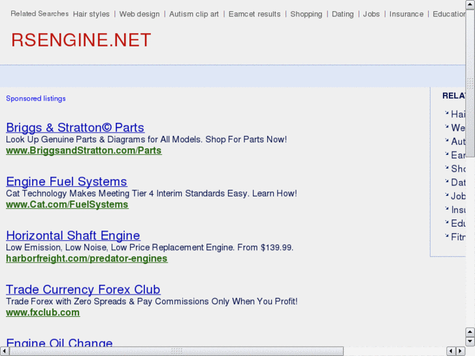Open the Web design related search
475x356 pixels.
(139, 14)
